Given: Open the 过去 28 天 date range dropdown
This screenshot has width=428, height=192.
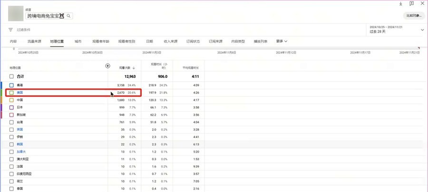Looking at the screenshot, I should [x=396, y=30].
